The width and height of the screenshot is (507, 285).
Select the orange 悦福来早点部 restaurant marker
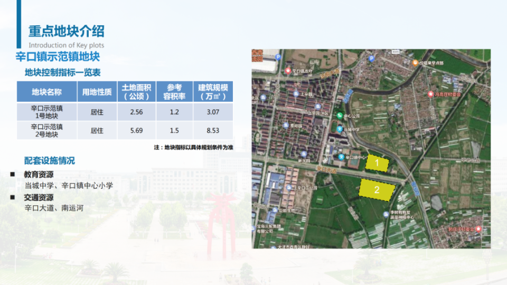coord(415,63)
